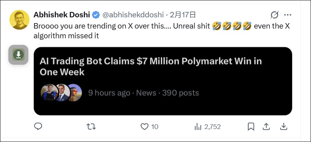Open the share upload arrow icon

266,126
